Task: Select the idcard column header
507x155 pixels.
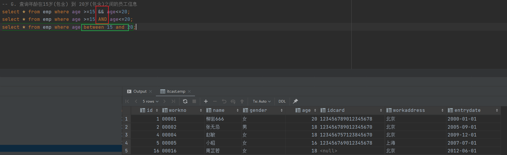Action: 352,110
